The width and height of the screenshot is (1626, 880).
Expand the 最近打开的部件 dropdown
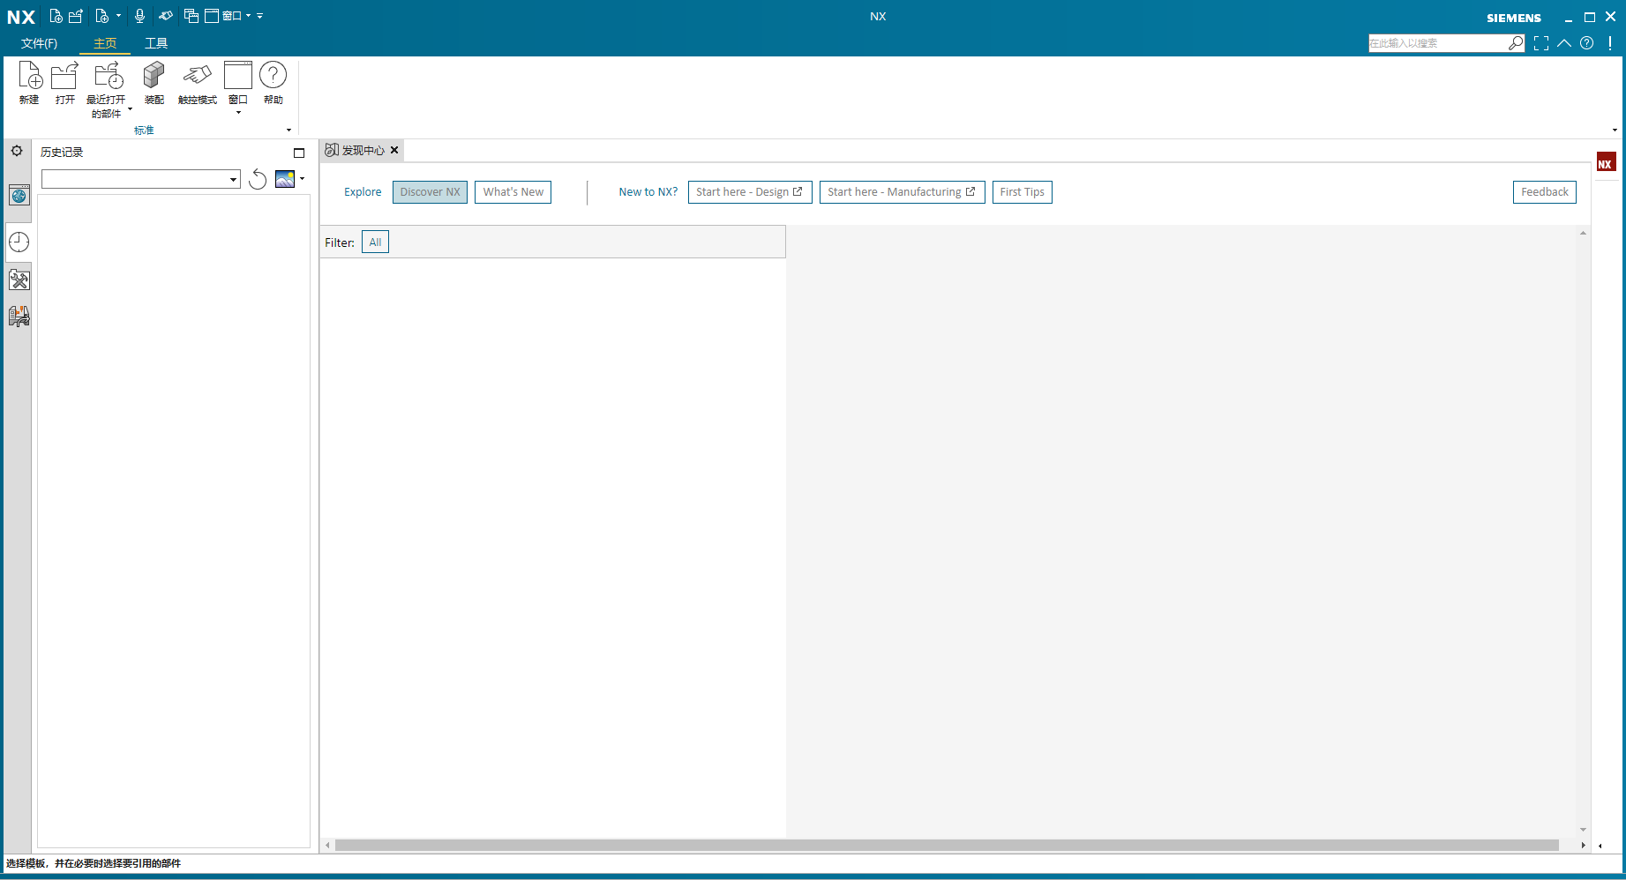tap(130, 110)
